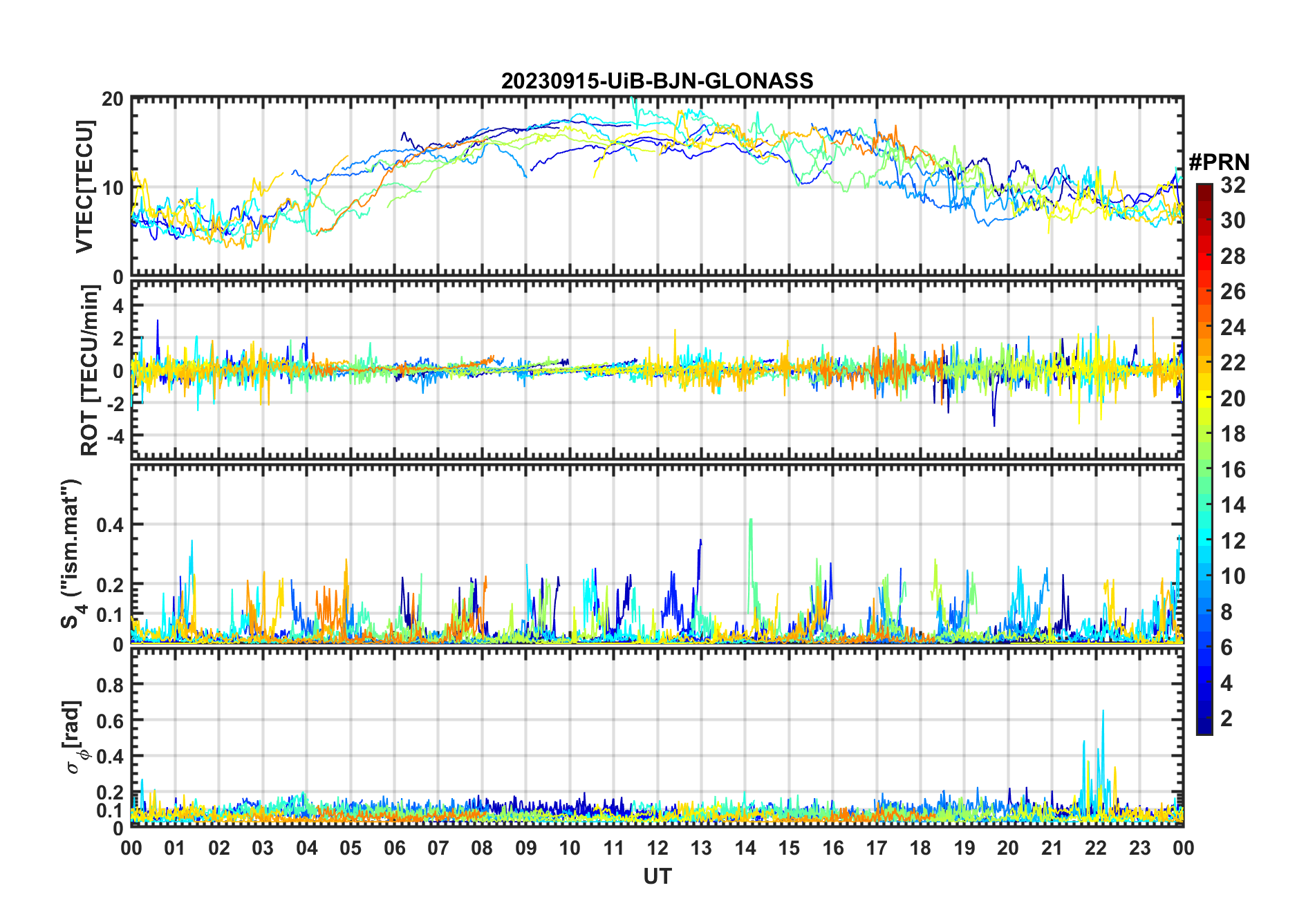Screen dimensions: 1315x919
Task: Click the 0.4 tick on the σφ axis
Action: [110, 756]
